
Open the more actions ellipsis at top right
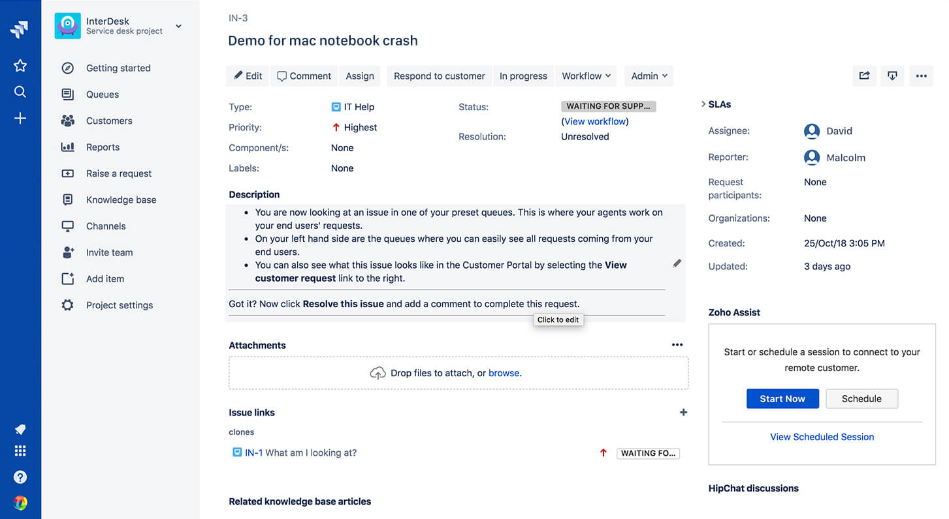921,76
